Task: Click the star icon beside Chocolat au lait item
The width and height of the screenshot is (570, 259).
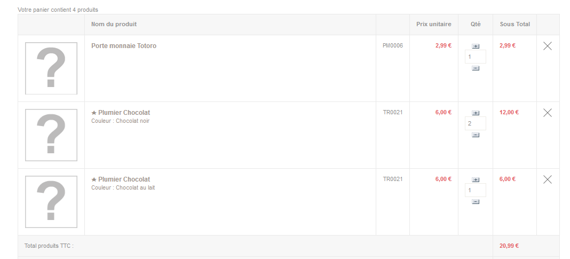Action: coord(94,179)
